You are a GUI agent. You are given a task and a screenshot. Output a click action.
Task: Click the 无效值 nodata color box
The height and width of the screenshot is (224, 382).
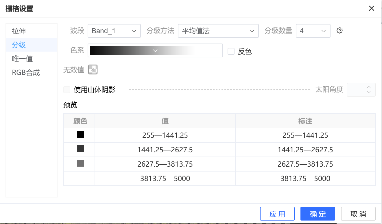point(93,69)
